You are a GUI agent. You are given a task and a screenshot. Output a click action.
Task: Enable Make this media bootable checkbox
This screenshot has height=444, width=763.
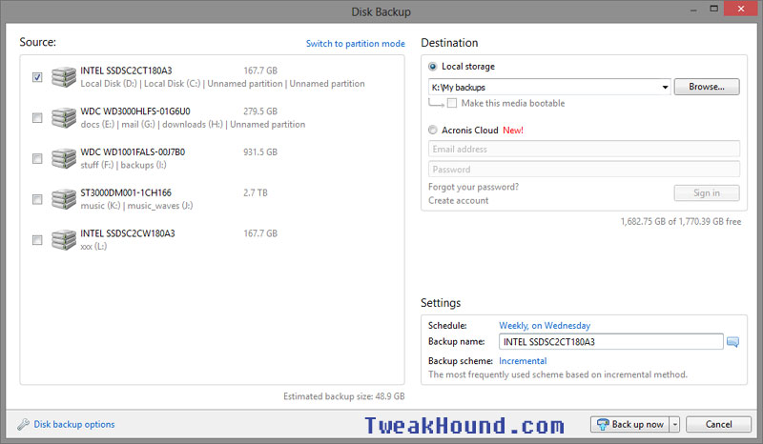click(x=452, y=103)
